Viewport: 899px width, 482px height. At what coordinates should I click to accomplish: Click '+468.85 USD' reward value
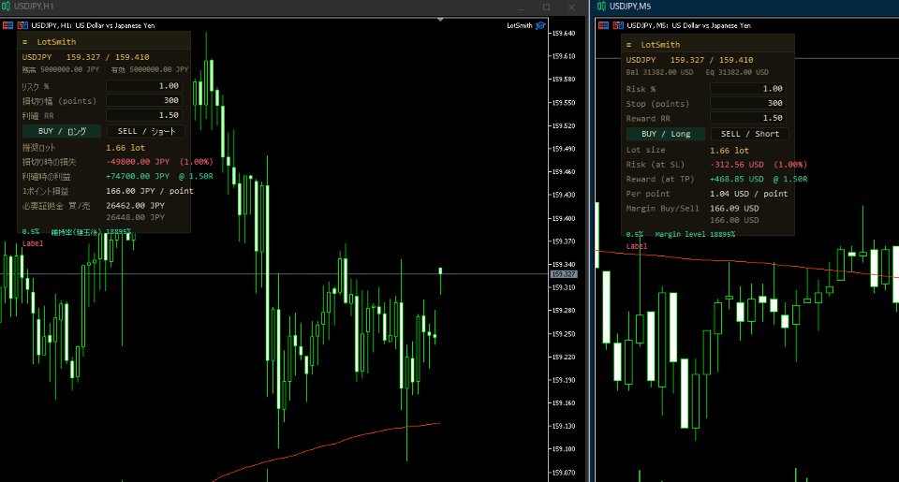tap(737, 180)
